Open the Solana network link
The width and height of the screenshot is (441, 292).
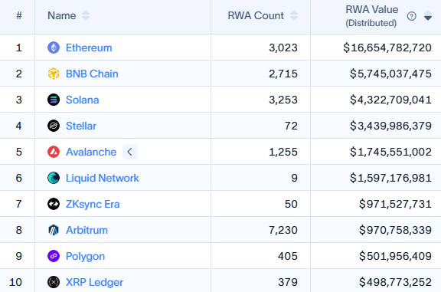tap(83, 100)
